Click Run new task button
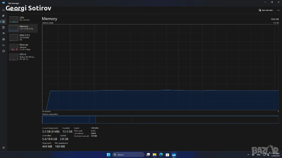Image resolution: width=282 pixels, height=158 pixels. click(266, 10)
